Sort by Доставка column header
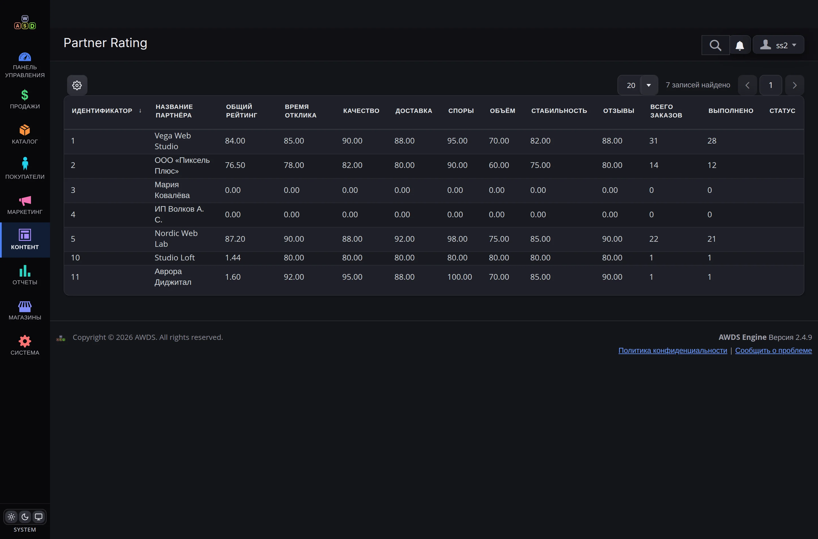818x539 pixels. click(x=414, y=111)
